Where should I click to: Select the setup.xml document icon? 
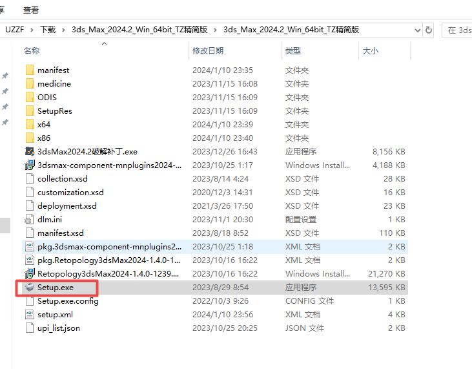point(29,315)
